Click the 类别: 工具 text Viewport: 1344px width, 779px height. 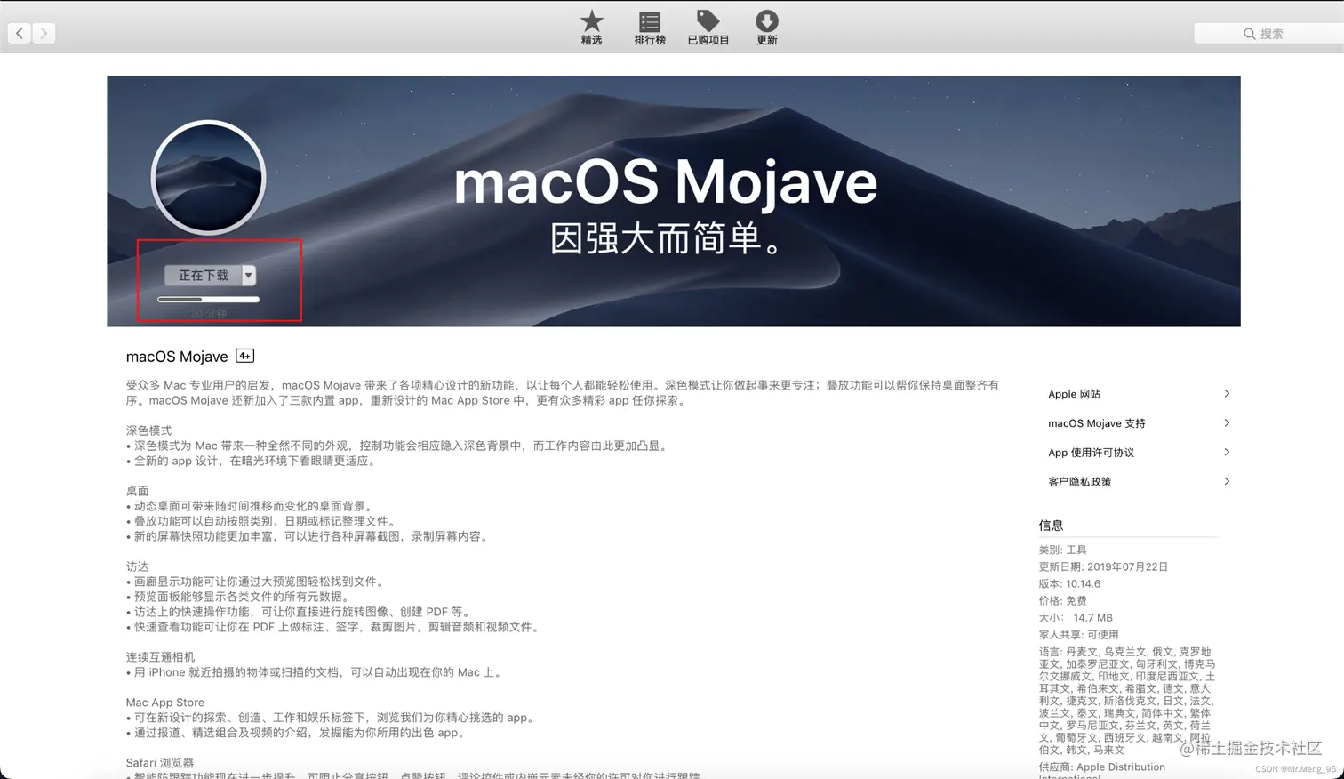pos(1062,550)
